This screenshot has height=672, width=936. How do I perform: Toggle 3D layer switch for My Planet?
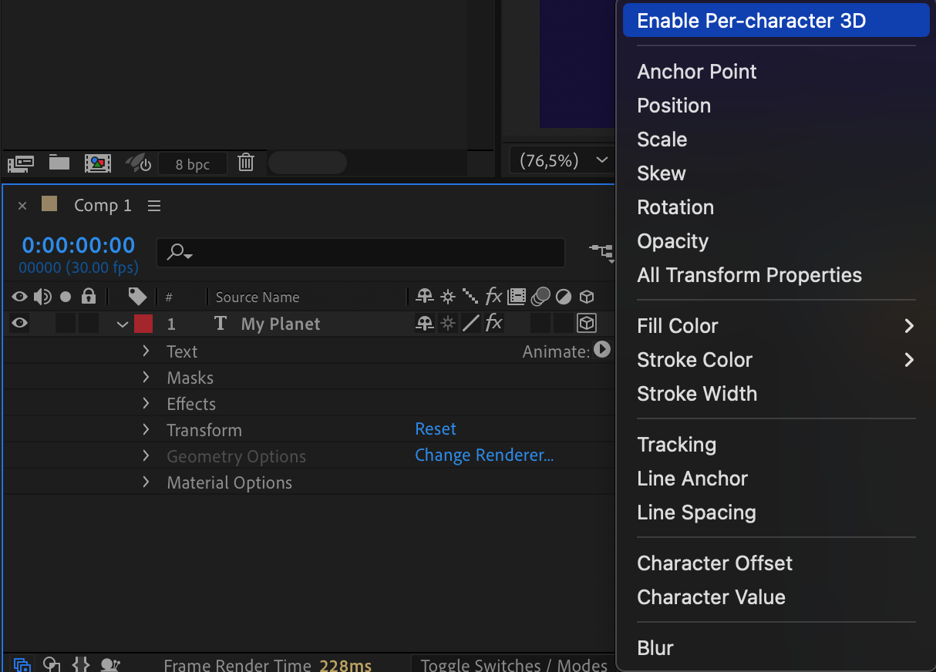pyautogui.click(x=587, y=324)
